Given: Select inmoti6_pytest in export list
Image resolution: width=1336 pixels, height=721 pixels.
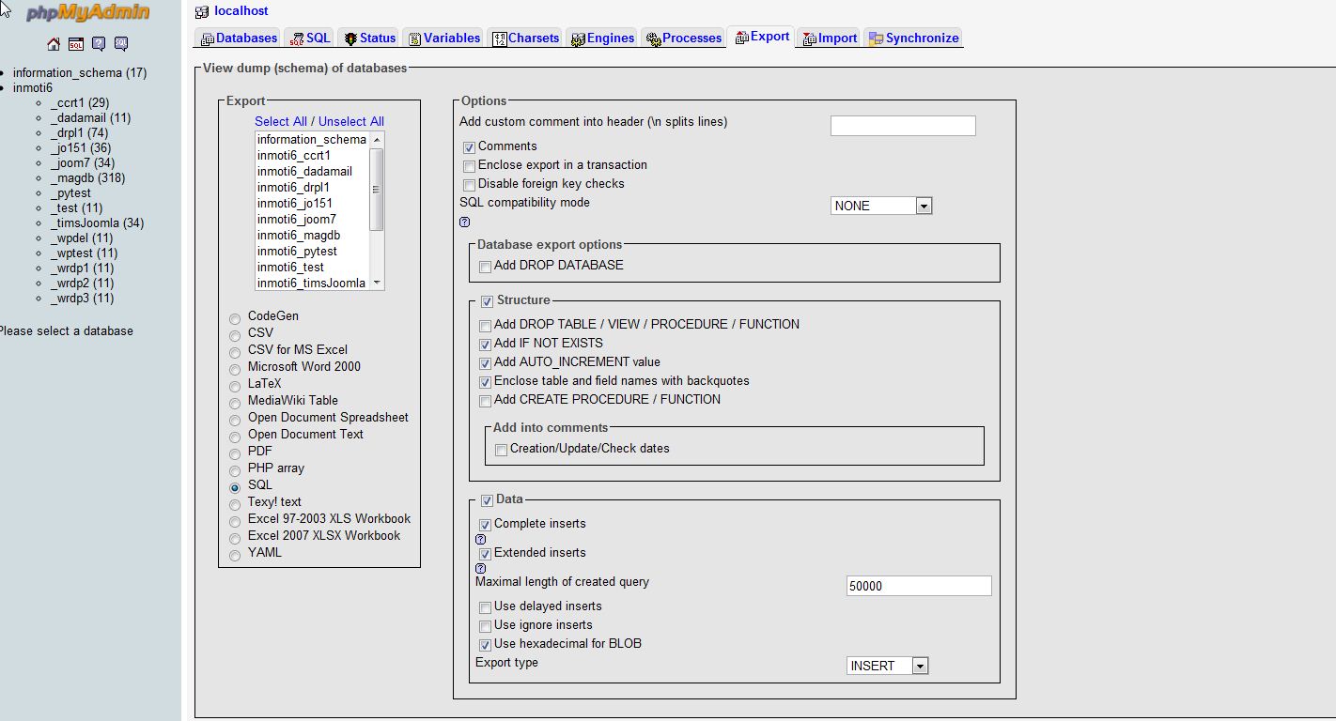Looking at the screenshot, I should 313,252.
